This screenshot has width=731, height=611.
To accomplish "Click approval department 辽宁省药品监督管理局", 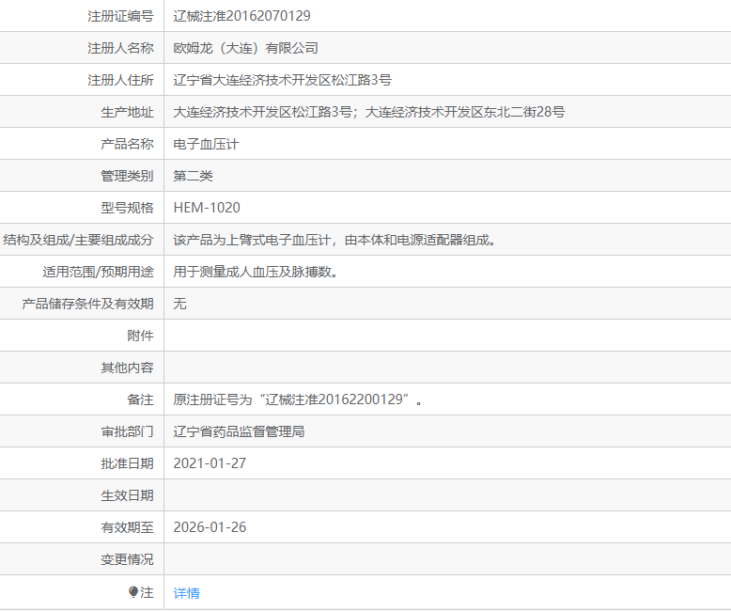I will (240, 431).
